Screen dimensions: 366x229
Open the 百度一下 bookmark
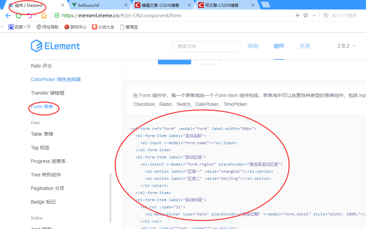click(x=20, y=27)
